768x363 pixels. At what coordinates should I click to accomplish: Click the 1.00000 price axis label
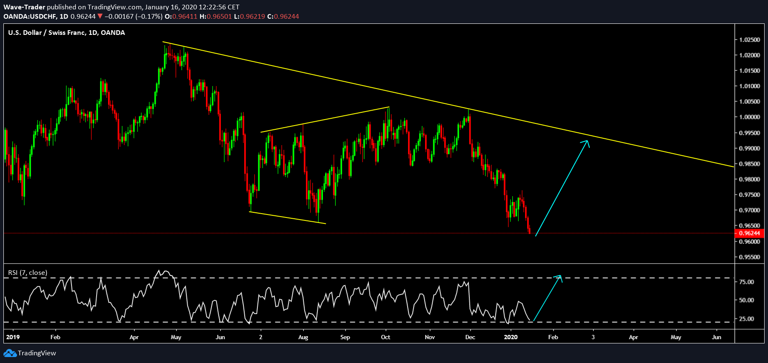(x=749, y=117)
